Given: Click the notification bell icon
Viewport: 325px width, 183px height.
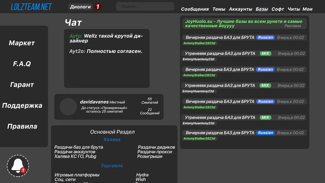Looking at the screenshot, I should point(18,166).
